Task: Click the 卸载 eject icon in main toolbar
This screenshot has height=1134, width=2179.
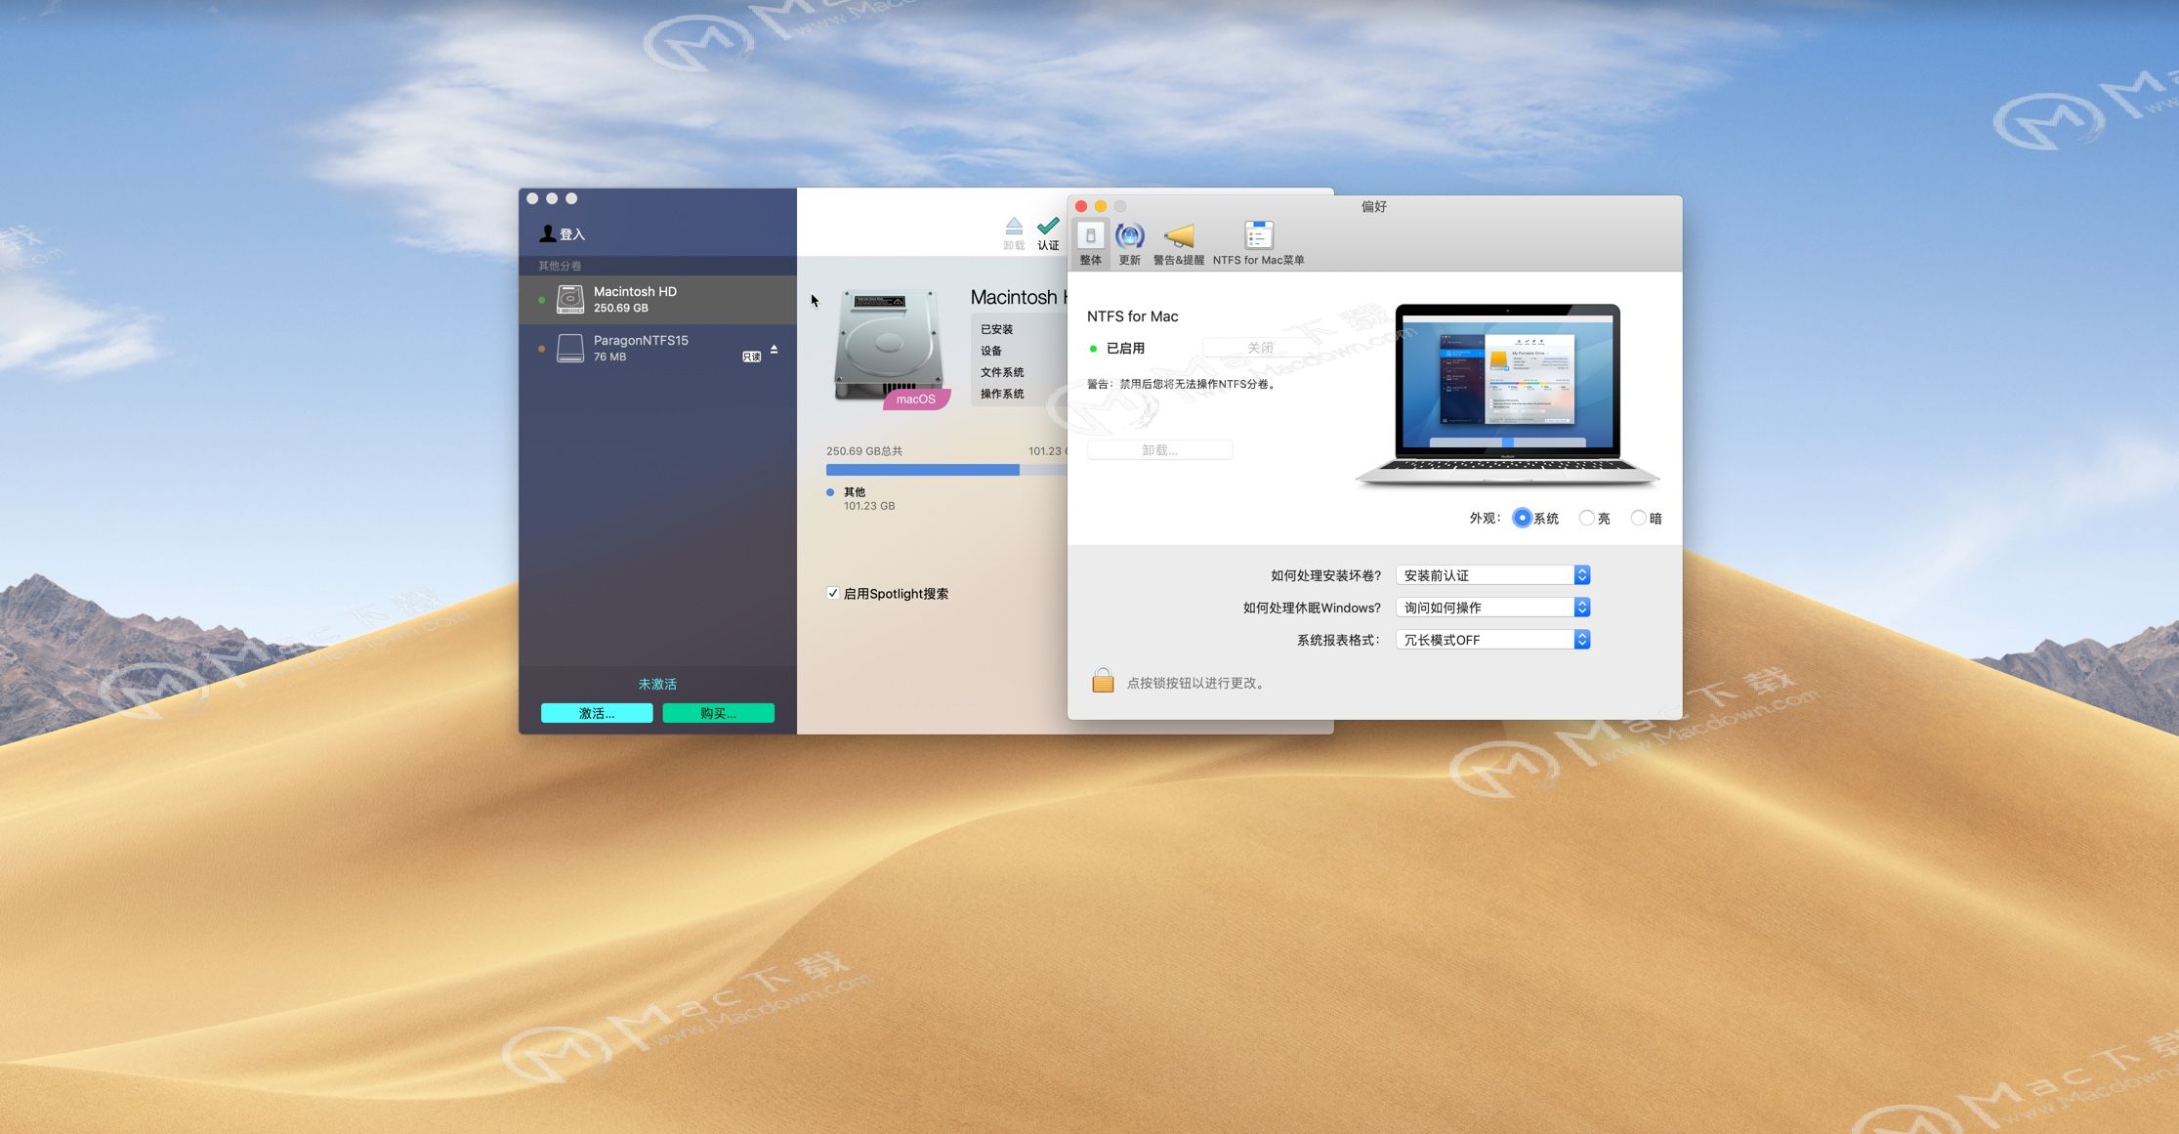Action: coord(1014,227)
